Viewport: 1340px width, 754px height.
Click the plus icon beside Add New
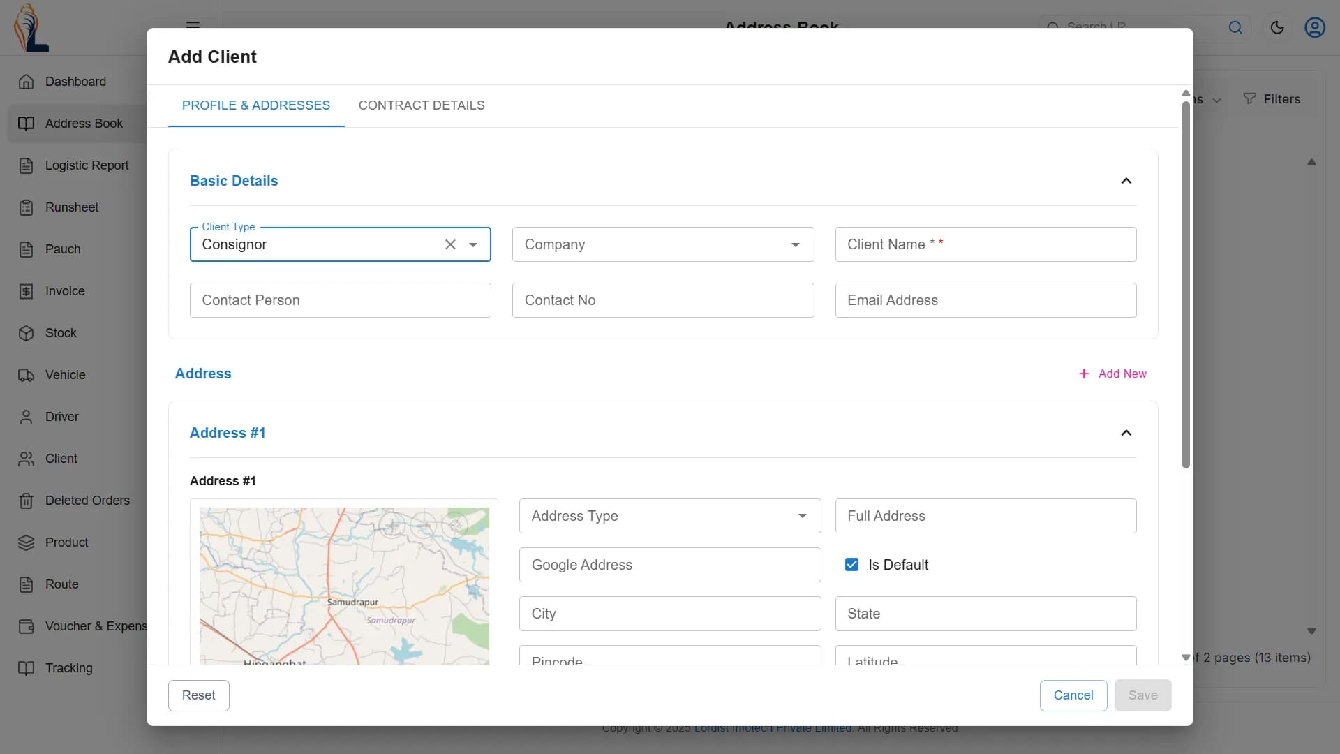click(1084, 374)
